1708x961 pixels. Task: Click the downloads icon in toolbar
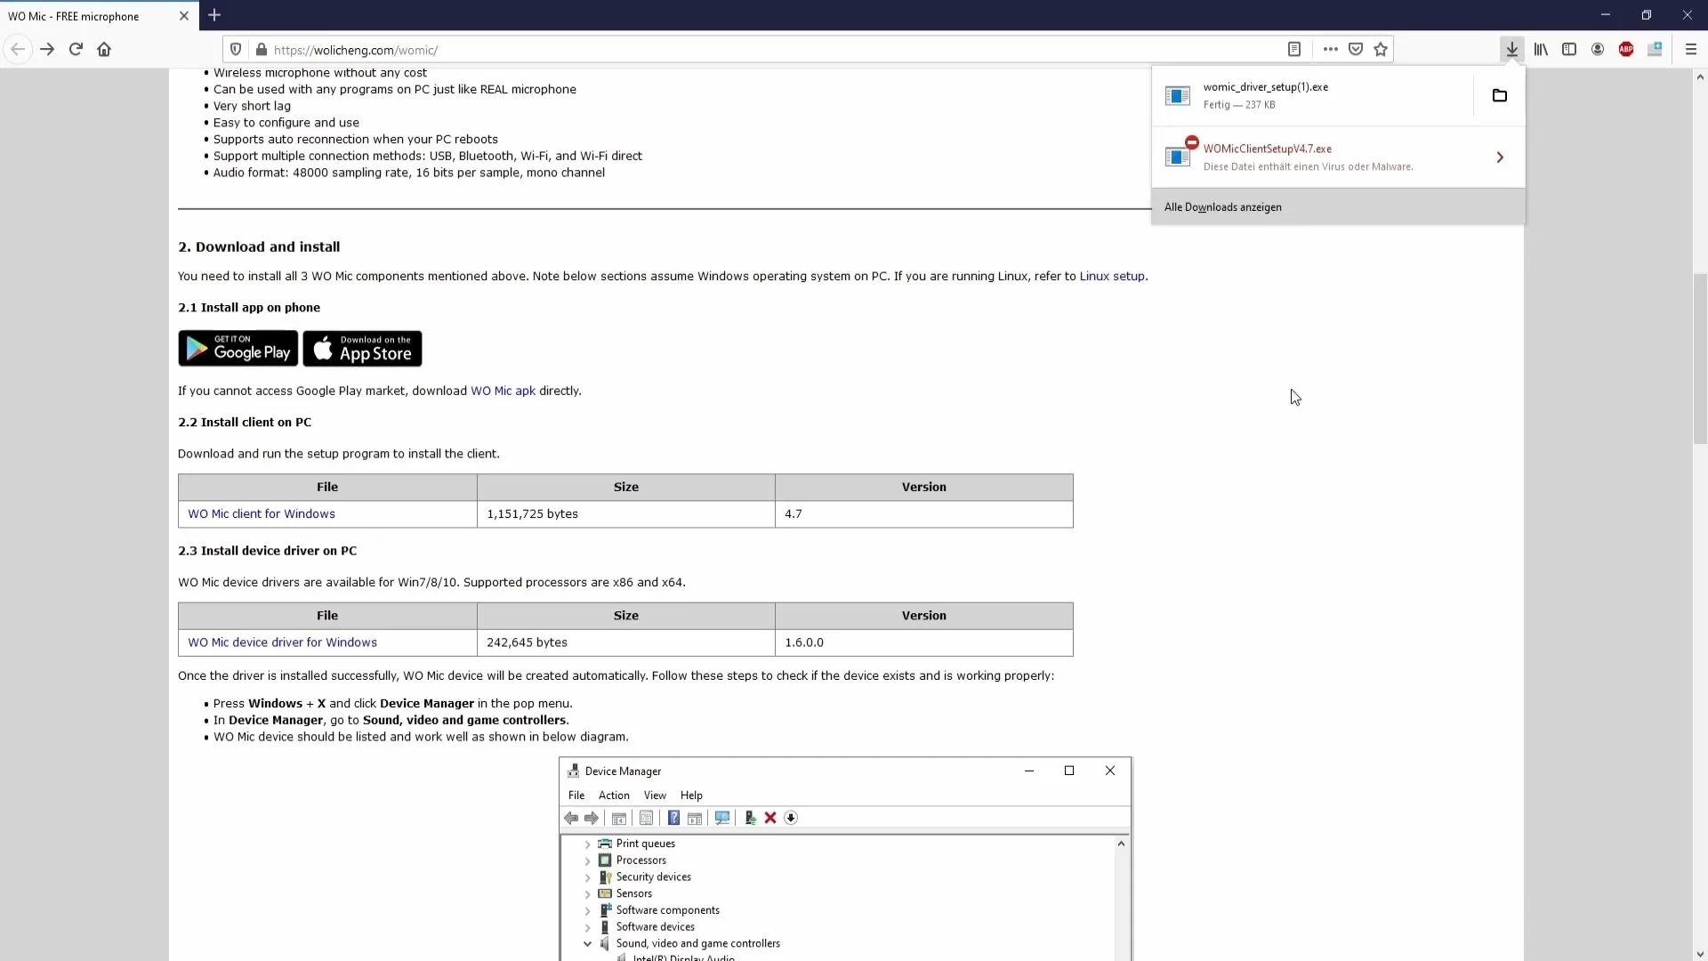[1512, 49]
